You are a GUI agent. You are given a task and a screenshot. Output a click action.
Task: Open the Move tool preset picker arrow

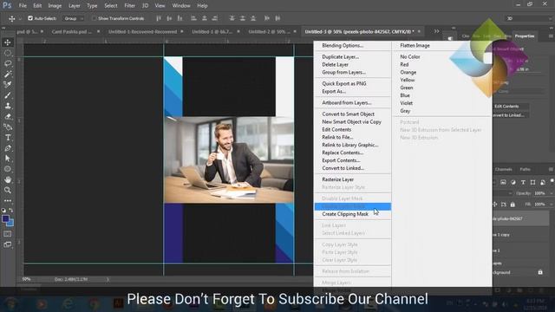click(x=20, y=18)
